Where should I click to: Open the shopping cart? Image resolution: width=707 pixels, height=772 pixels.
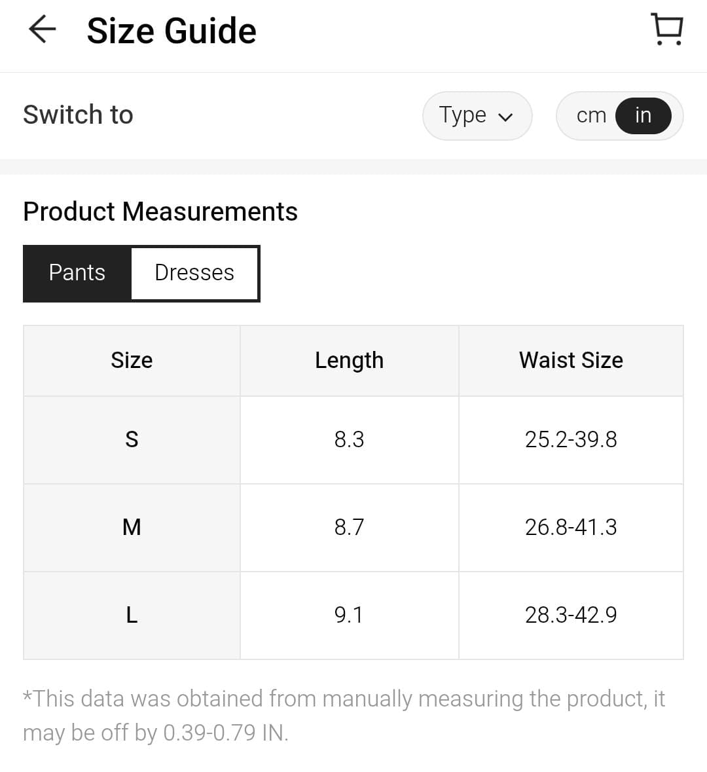pos(667,29)
